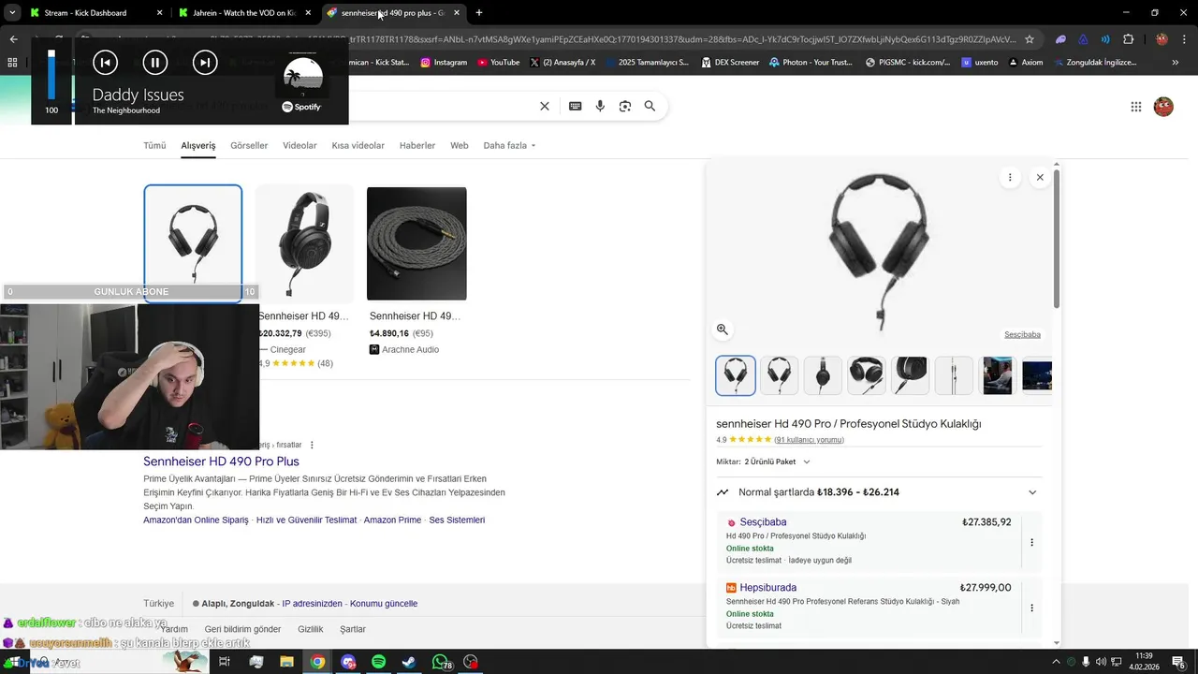1198x674 pixels.
Task: Open the Şartlar footer link
Action: [x=353, y=630]
